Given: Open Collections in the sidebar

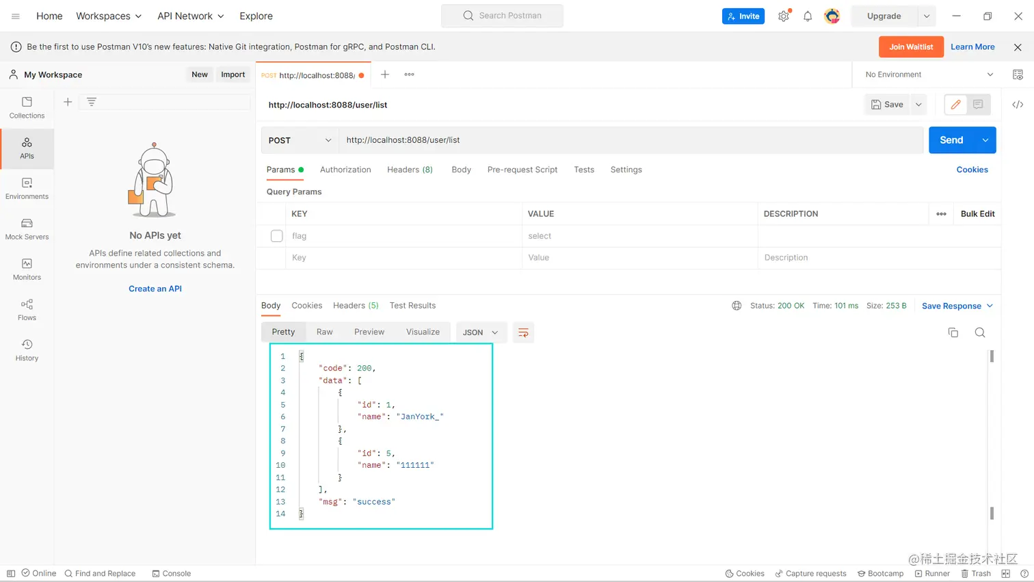Looking at the screenshot, I should pos(27,107).
